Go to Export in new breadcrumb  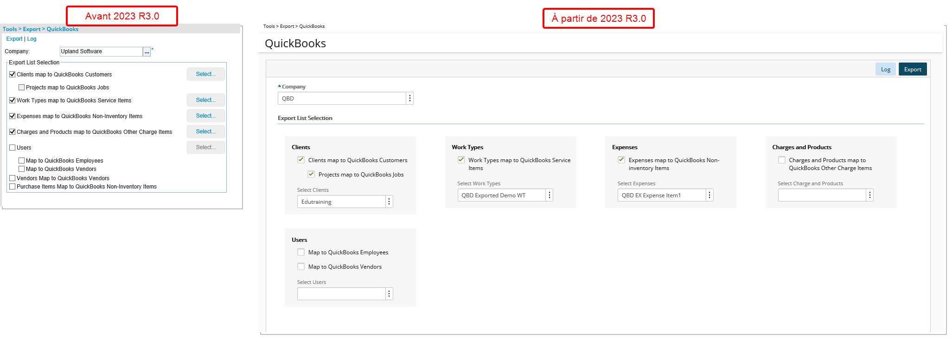[x=287, y=26]
